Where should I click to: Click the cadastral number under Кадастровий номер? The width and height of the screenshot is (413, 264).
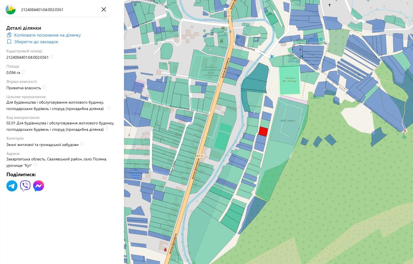tap(27, 57)
